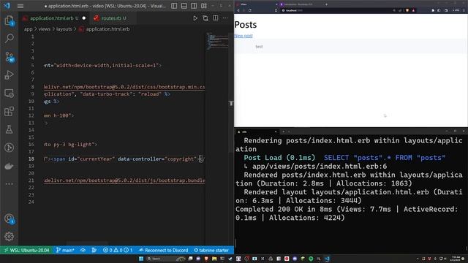Open the Remote Explorer view
The height and width of the screenshot is (263, 468).
tap(10, 94)
